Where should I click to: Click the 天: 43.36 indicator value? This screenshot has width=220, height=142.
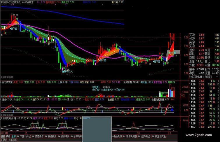(28, 118)
